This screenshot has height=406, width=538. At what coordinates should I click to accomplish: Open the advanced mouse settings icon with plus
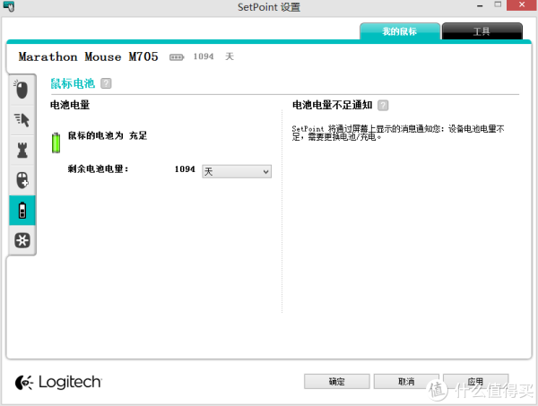tap(22, 180)
